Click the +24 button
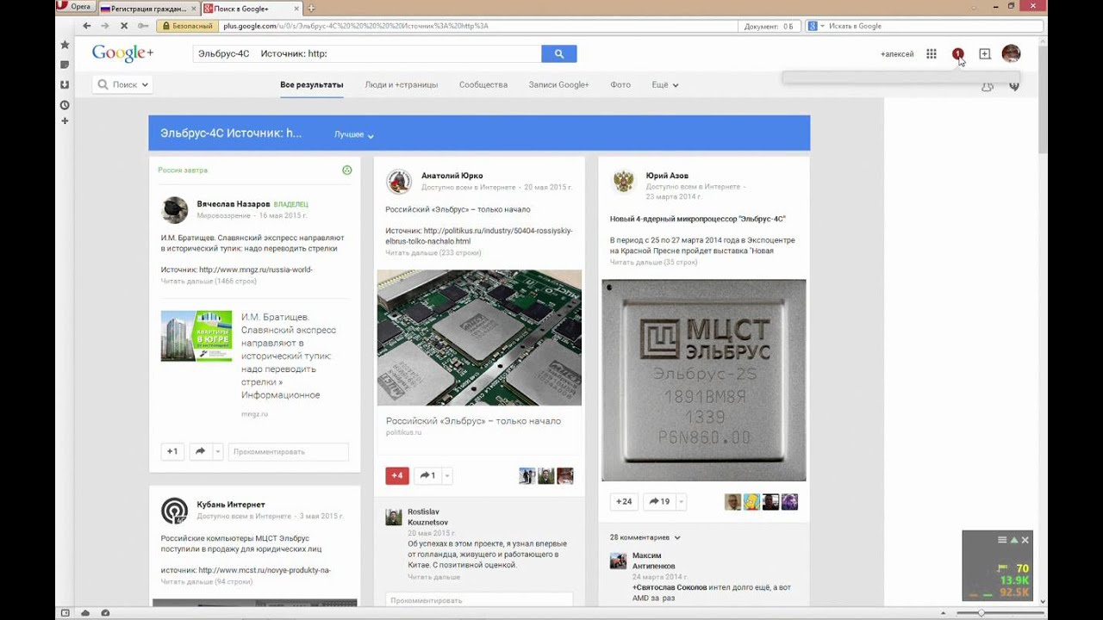Viewport: 1103px width, 620px height. (x=624, y=501)
